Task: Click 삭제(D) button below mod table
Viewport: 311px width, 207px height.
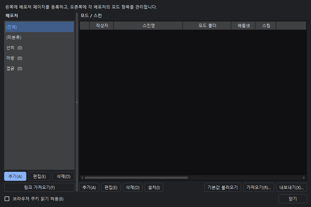Action: click(133, 187)
